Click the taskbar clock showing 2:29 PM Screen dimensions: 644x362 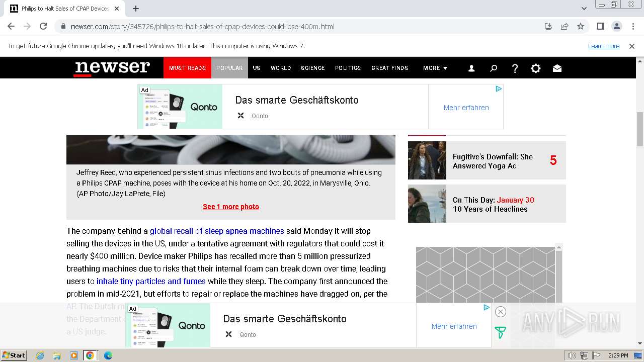(618, 355)
